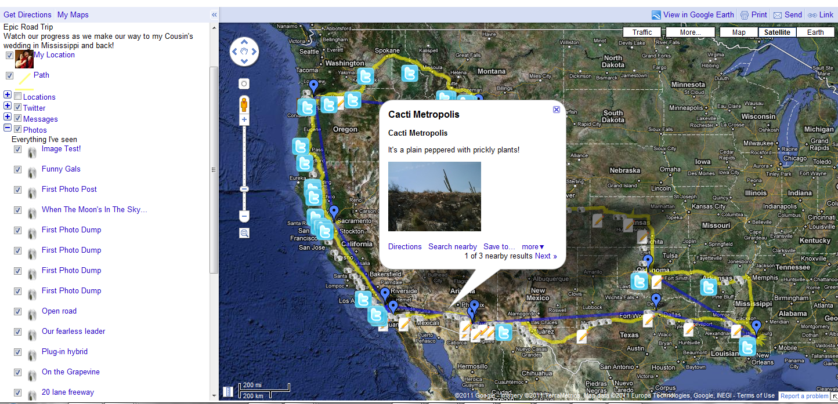Click the Twitter marker near Missoula
This screenshot has height=404, width=838.
pyautogui.click(x=410, y=74)
